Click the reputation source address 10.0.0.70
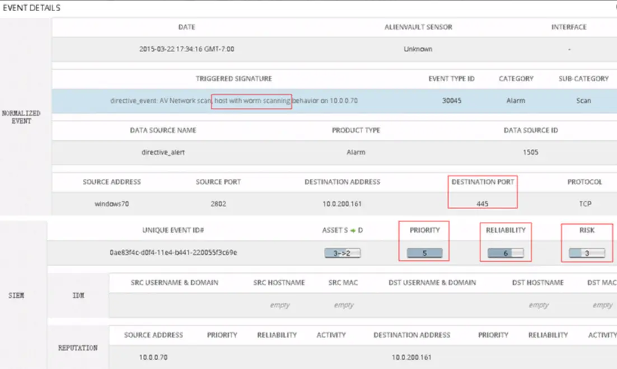 point(153,357)
